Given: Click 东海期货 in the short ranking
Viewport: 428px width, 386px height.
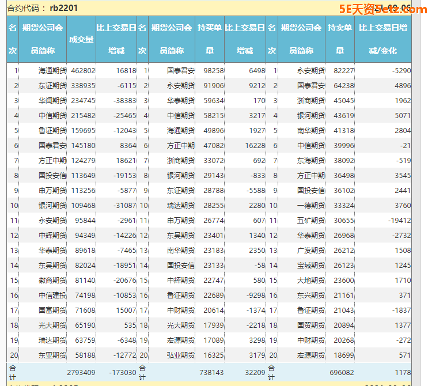Looking at the screenshot, I should 311,161.
